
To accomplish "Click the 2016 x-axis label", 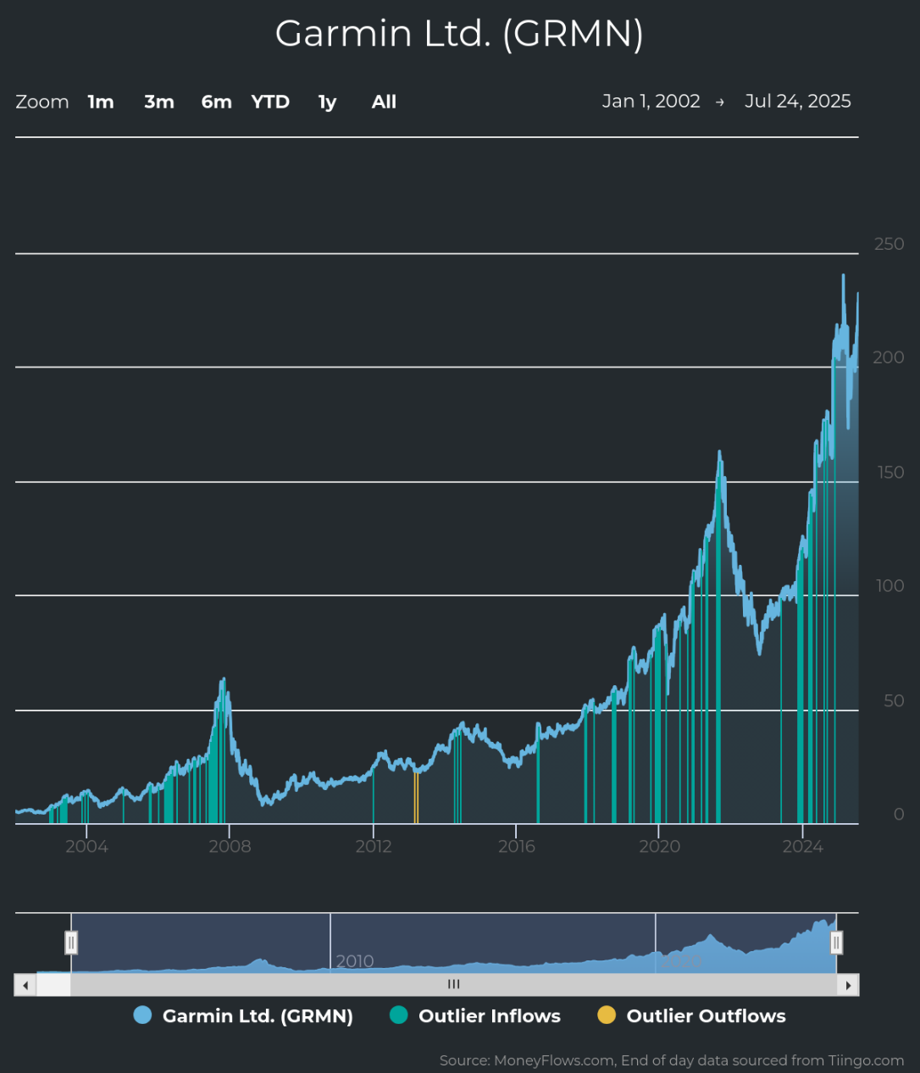I will pyautogui.click(x=516, y=846).
